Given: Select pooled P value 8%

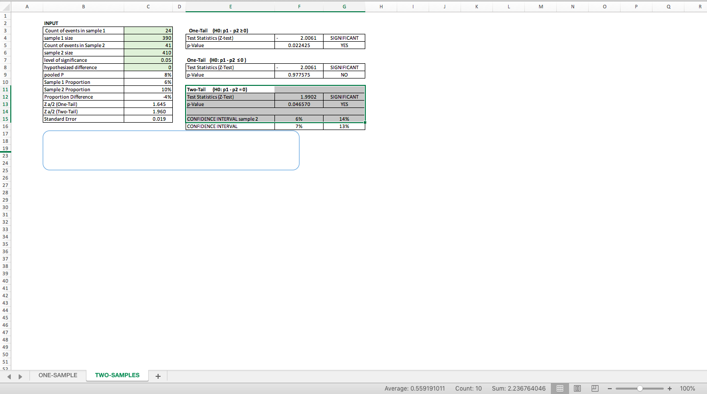Looking at the screenshot, I should pyautogui.click(x=148, y=75).
